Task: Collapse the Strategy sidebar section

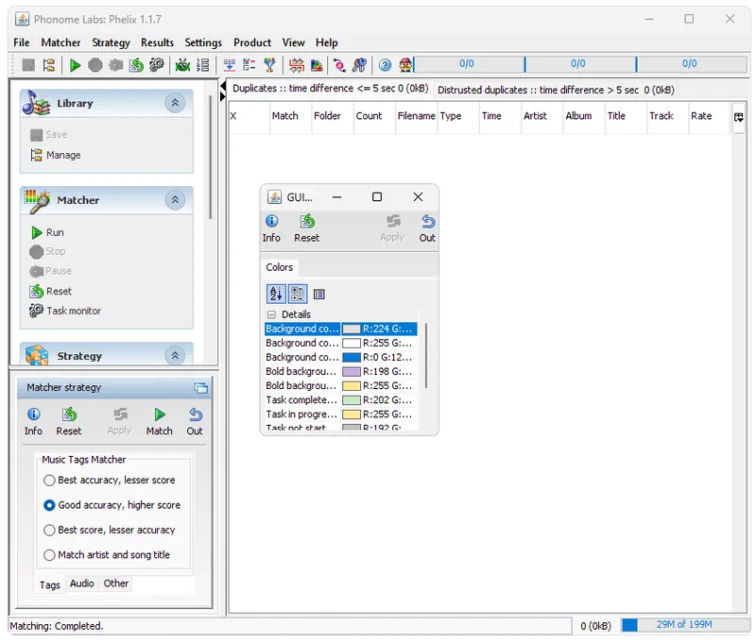Action: pyautogui.click(x=175, y=355)
